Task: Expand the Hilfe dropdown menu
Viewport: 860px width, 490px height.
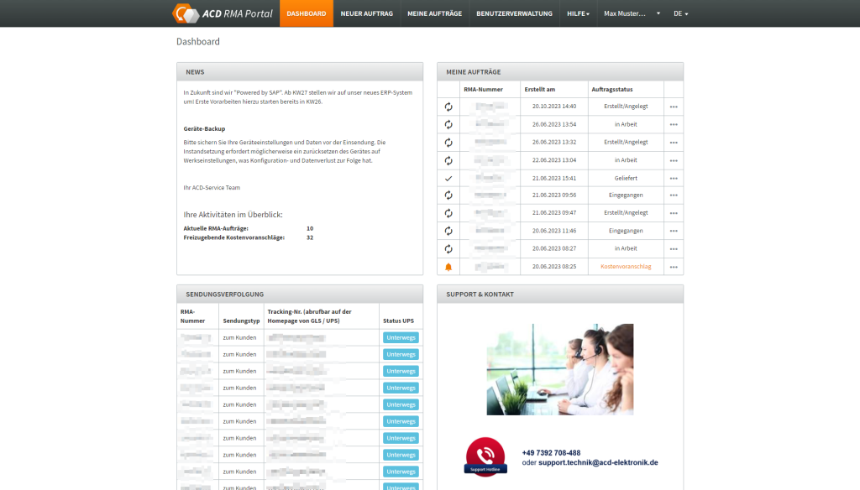Action: (578, 13)
